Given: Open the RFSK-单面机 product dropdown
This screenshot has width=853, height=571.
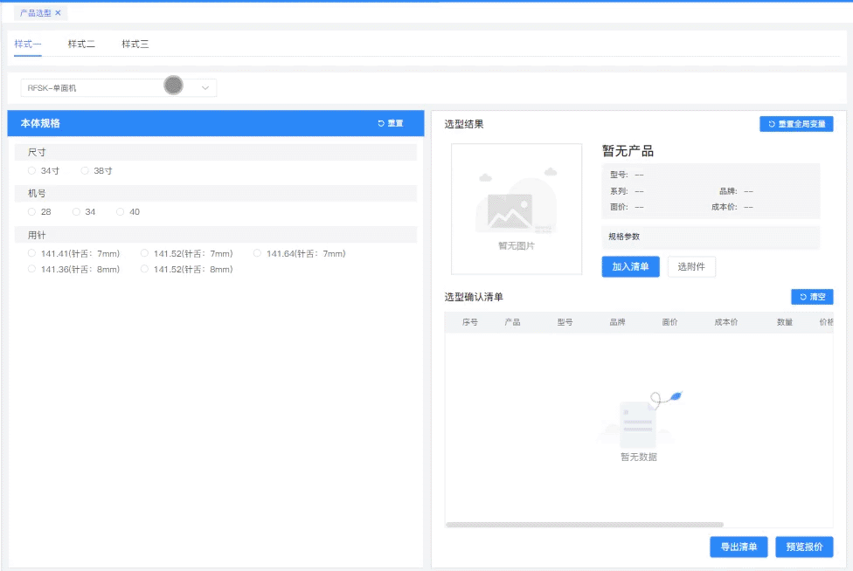Looking at the screenshot, I should pos(119,87).
